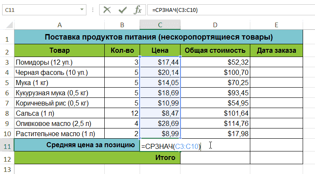Select column B header
This screenshot has width=315, height=174.
coord(122,25)
